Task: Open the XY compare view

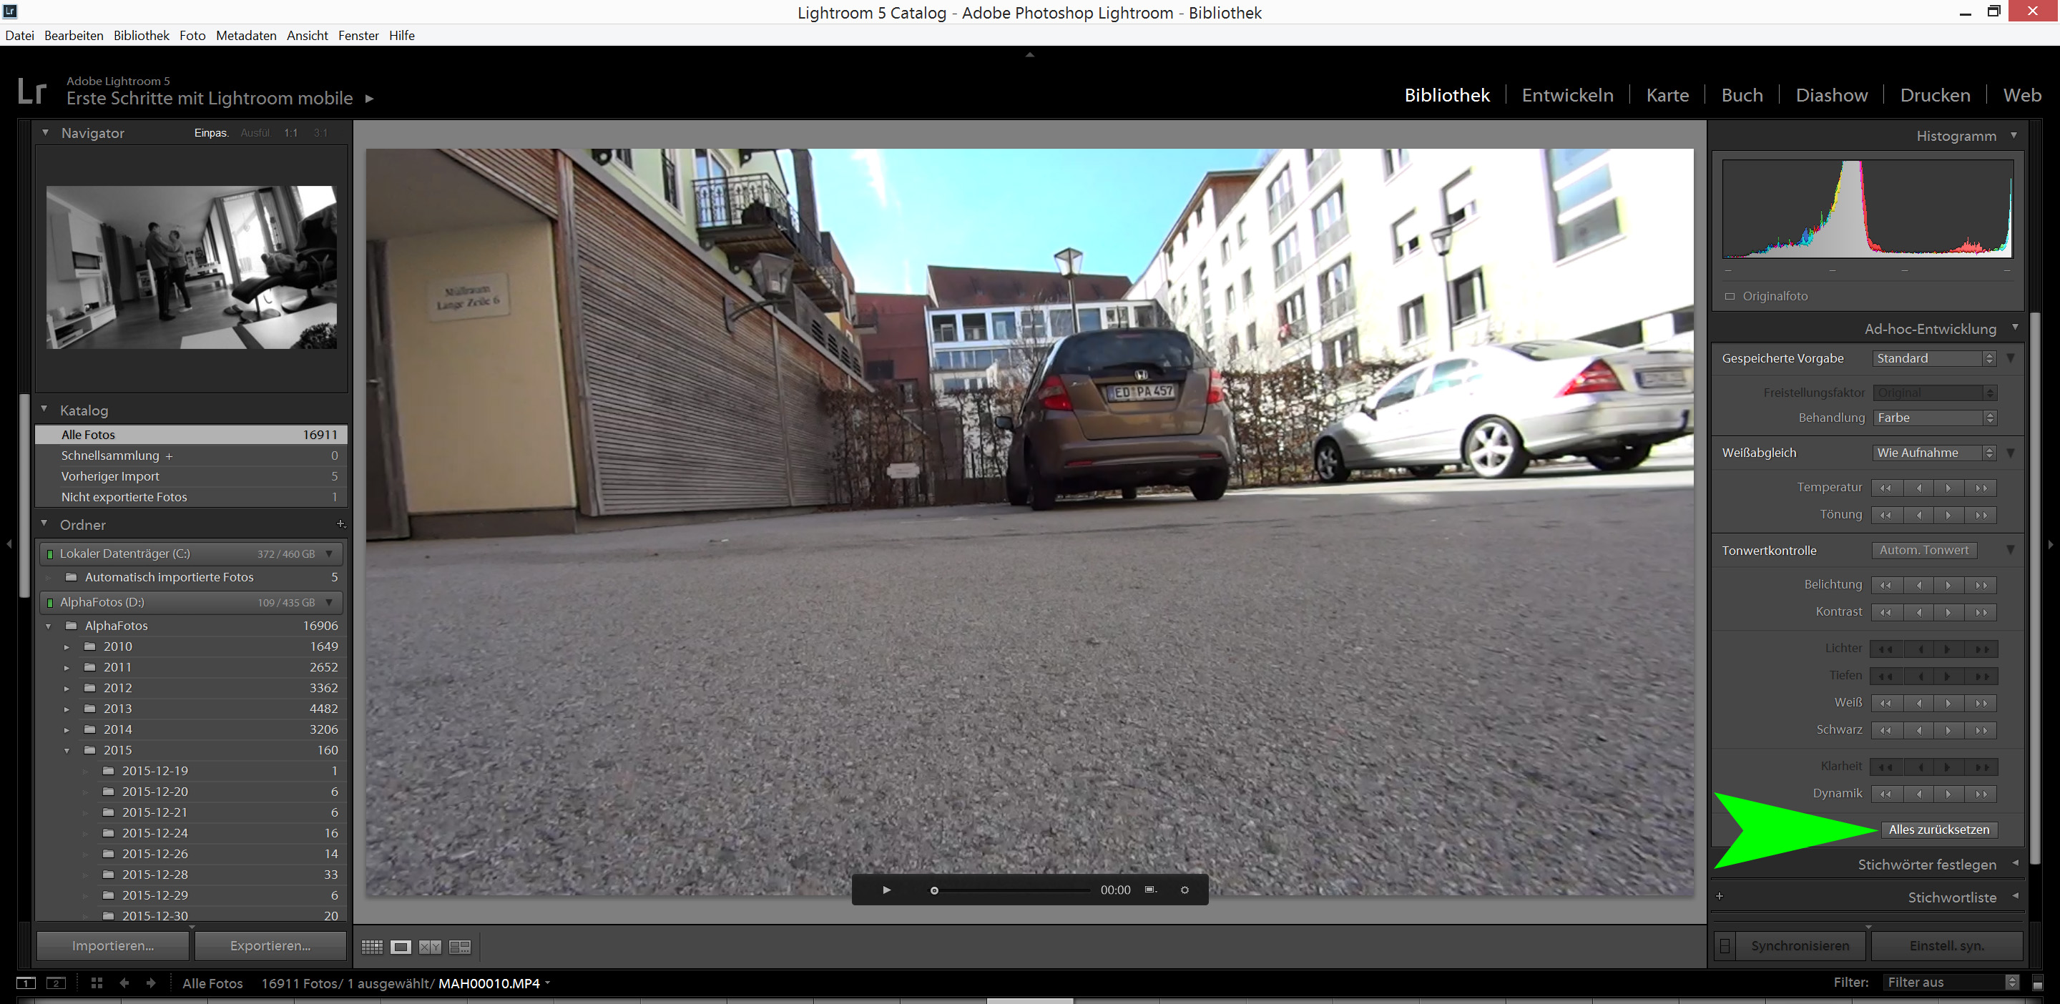Action: coord(430,947)
